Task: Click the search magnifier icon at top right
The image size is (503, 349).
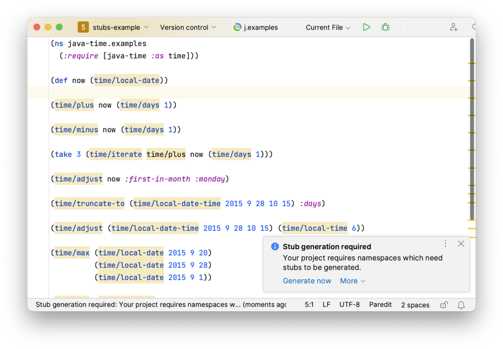Action: point(473,27)
